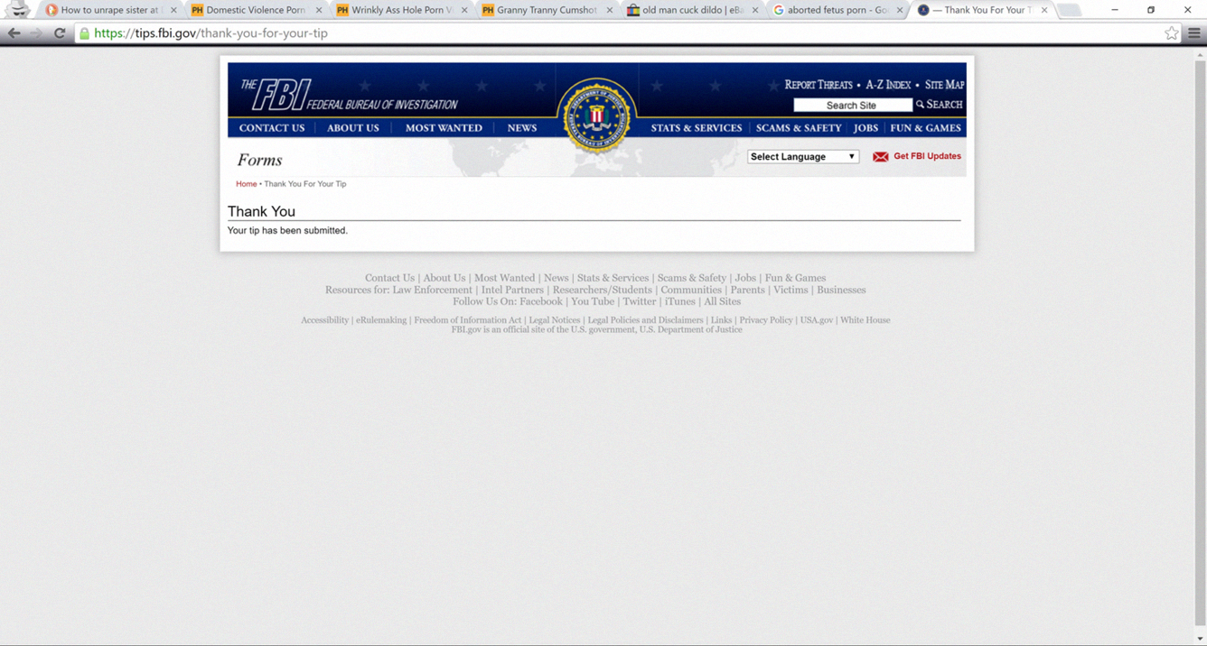Open the footer Stats & Services link

tap(613, 278)
